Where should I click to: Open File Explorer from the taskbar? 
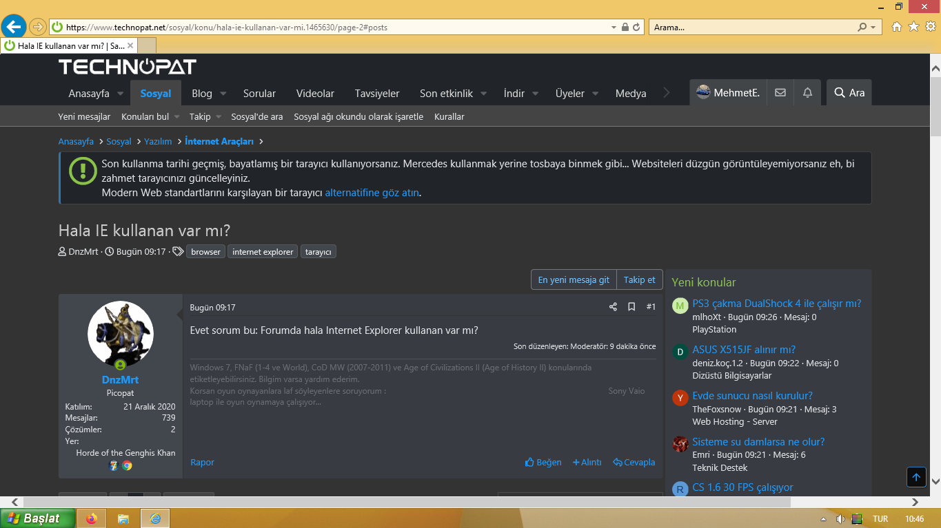point(123,518)
